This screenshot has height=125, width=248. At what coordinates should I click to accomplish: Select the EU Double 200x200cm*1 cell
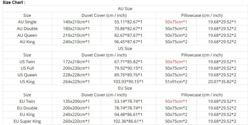[76, 108]
